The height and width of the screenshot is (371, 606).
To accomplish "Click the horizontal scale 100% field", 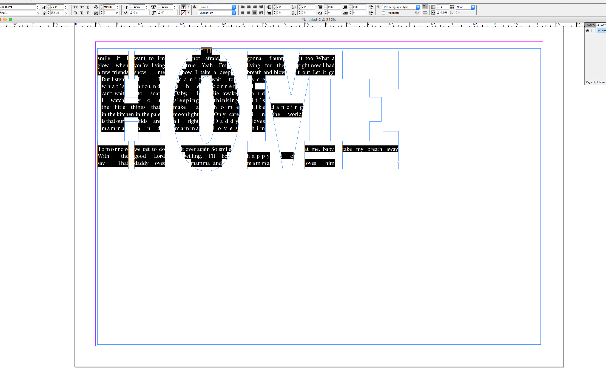I will pyautogui.click(x=166, y=7).
